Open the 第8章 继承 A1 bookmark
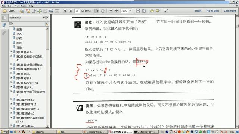Screen dimensions: 239x134 point(25,87)
